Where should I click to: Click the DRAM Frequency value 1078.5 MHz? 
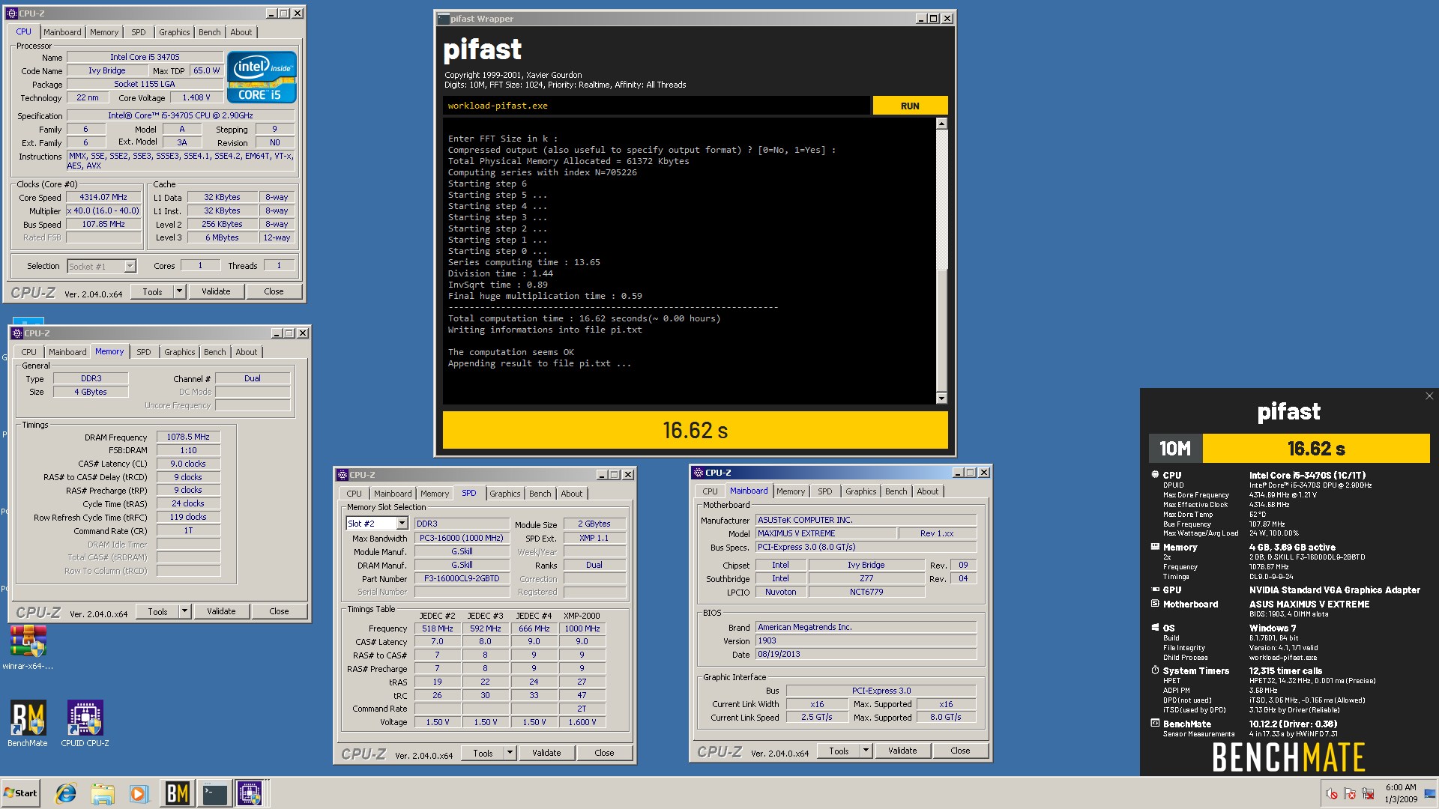(188, 437)
